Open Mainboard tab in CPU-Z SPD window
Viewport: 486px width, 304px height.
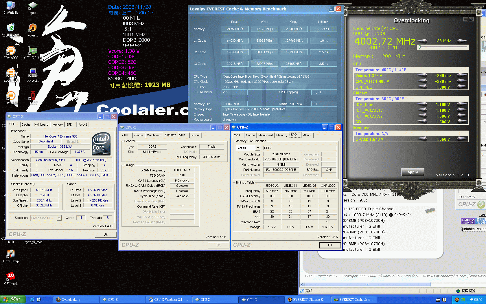point(266,135)
